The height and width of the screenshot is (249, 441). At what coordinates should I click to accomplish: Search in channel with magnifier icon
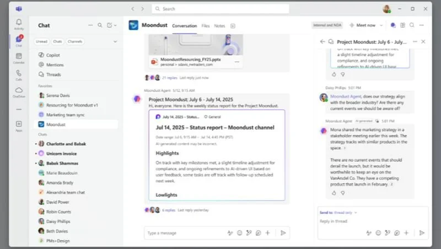[x=412, y=25]
